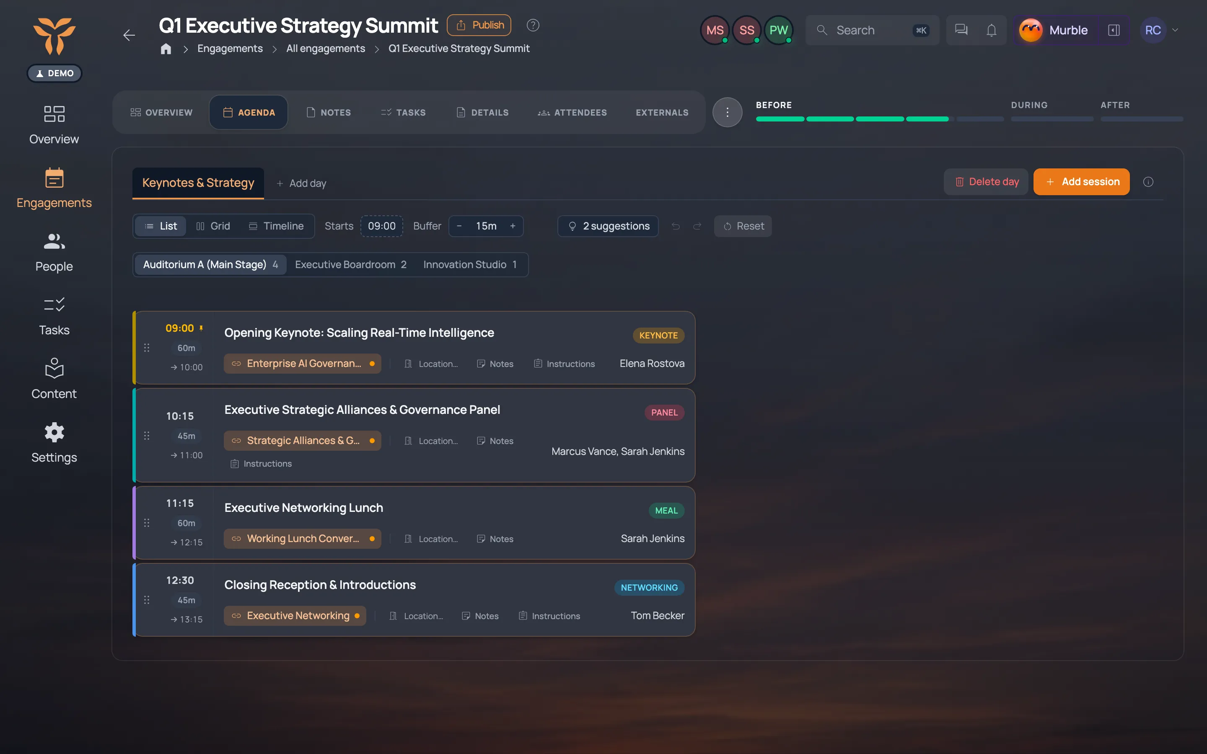Toggle the side panel icon next to Murble
Viewport: 1207px width, 754px height.
click(x=1114, y=30)
